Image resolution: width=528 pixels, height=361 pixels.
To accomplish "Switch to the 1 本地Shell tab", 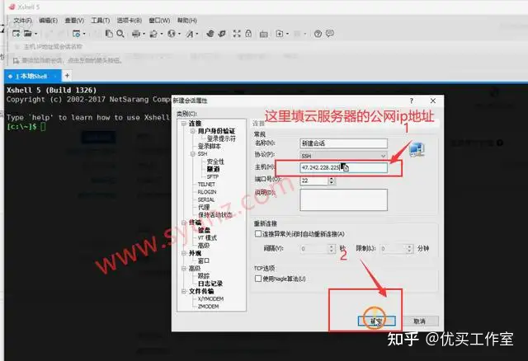I will (32, 77).
